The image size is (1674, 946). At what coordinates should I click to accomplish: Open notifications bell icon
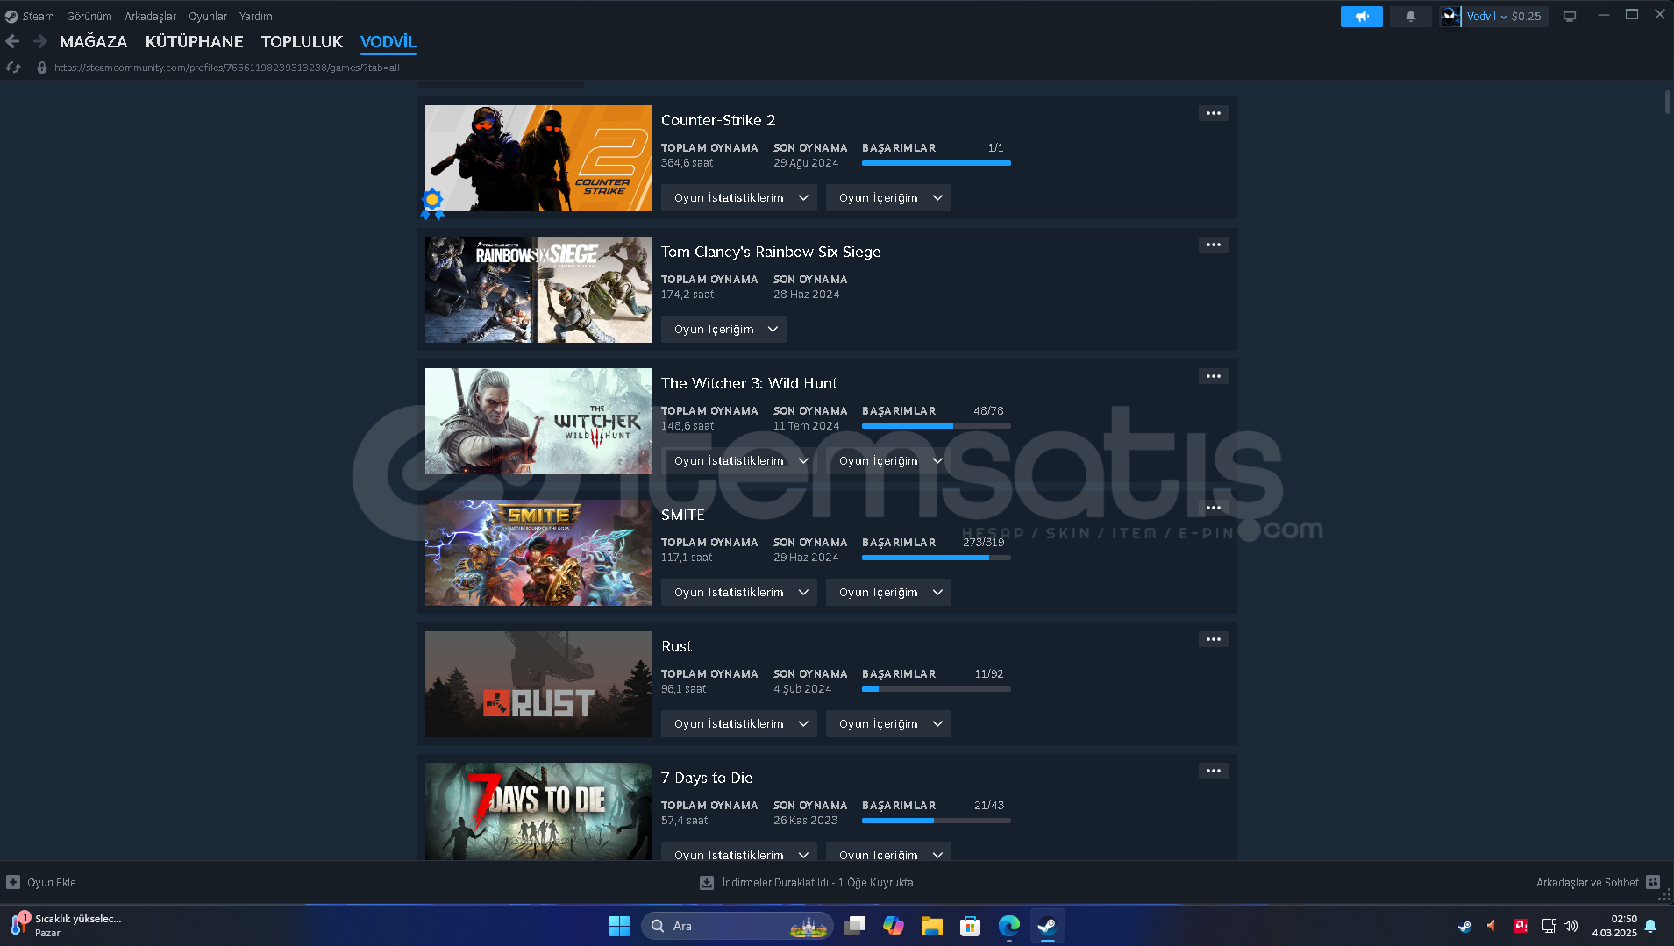click(x=1410, y=17)
